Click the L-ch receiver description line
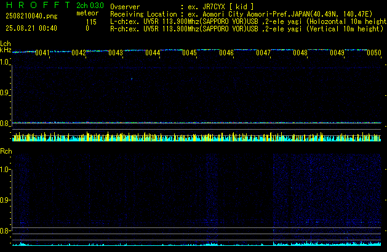Viewport: 387px width, 252px height. point(249,22)
